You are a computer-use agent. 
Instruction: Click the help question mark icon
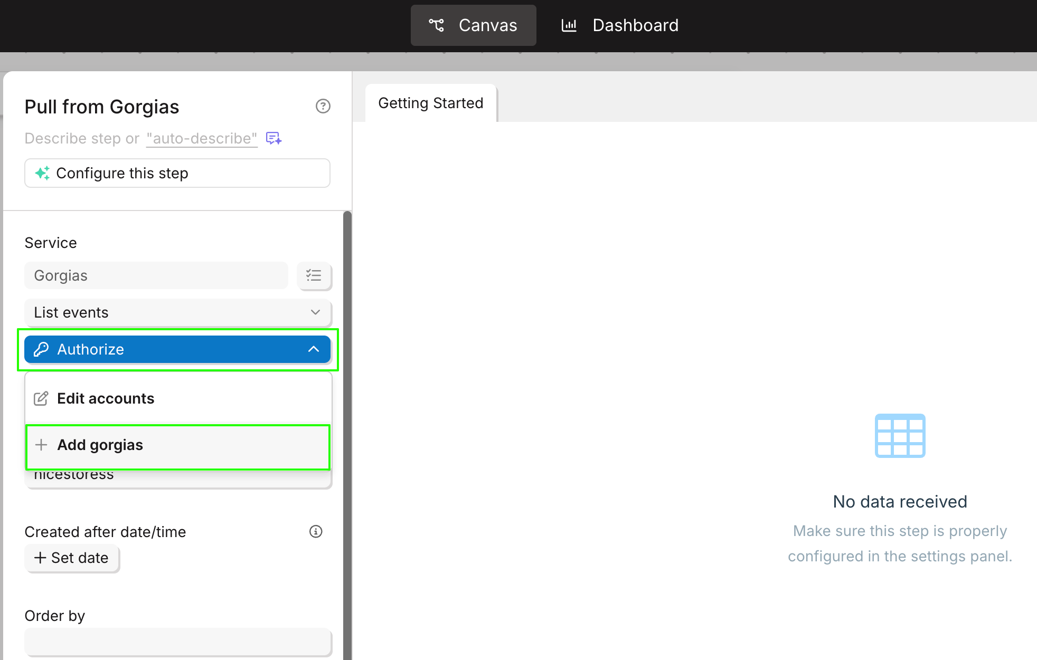pos(323,106)
